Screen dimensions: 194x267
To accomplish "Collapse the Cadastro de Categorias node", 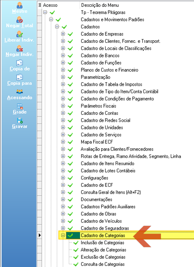I will pos(63,235).
